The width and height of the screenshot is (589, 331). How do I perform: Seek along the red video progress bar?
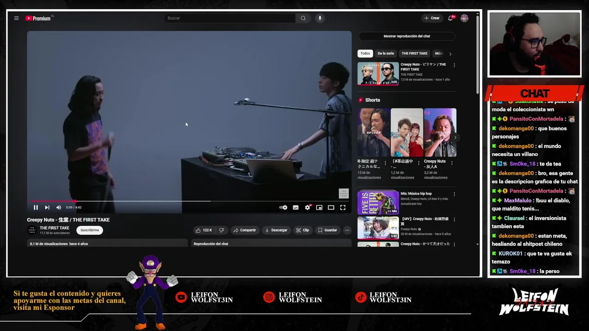(x=189, y=201)
